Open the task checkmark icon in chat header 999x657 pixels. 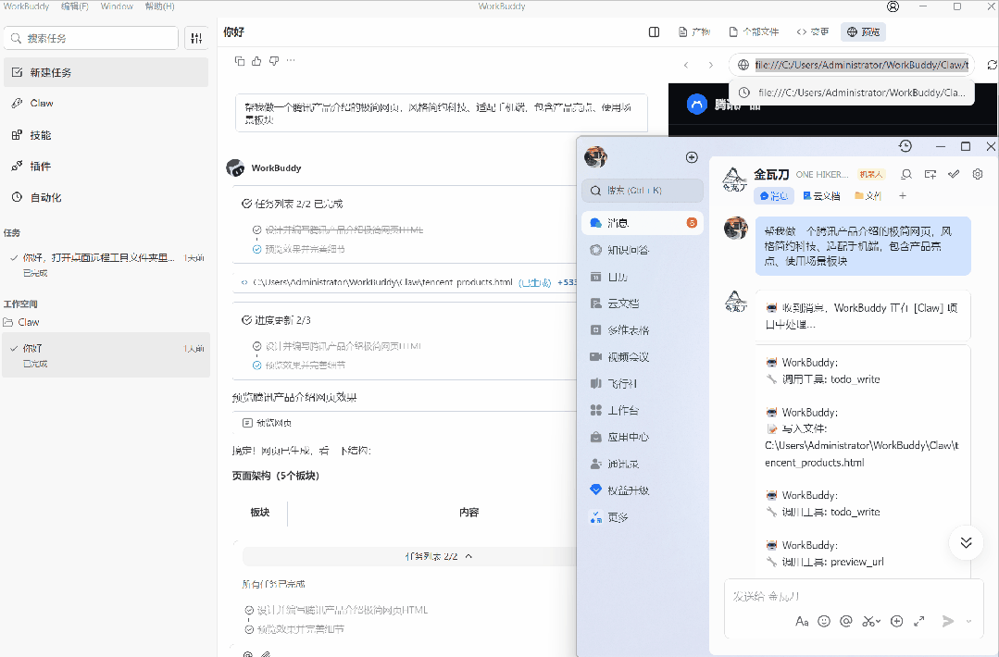tap(954, 175)
